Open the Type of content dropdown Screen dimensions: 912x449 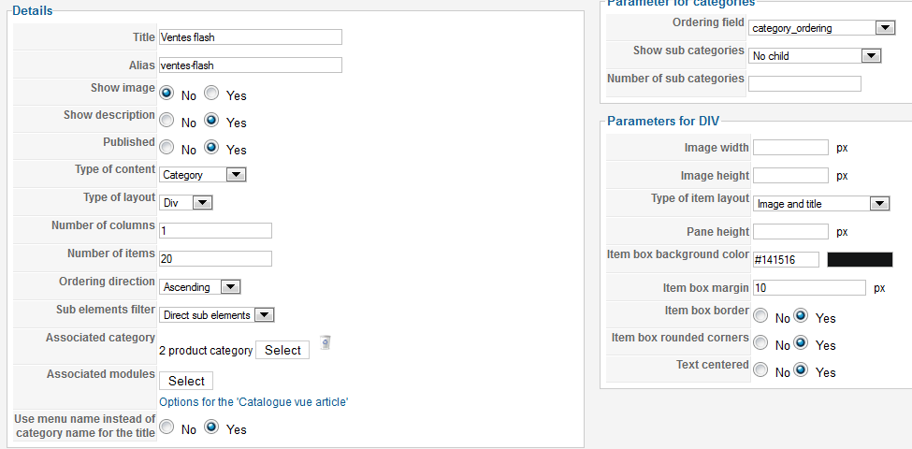(202, 175)
